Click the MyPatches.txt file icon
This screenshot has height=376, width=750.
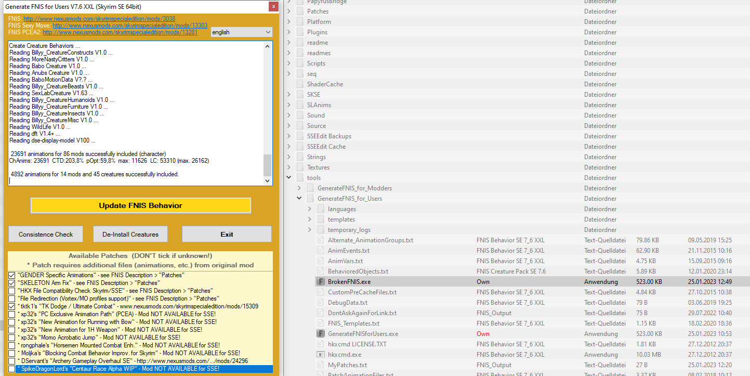coord(321,365)
